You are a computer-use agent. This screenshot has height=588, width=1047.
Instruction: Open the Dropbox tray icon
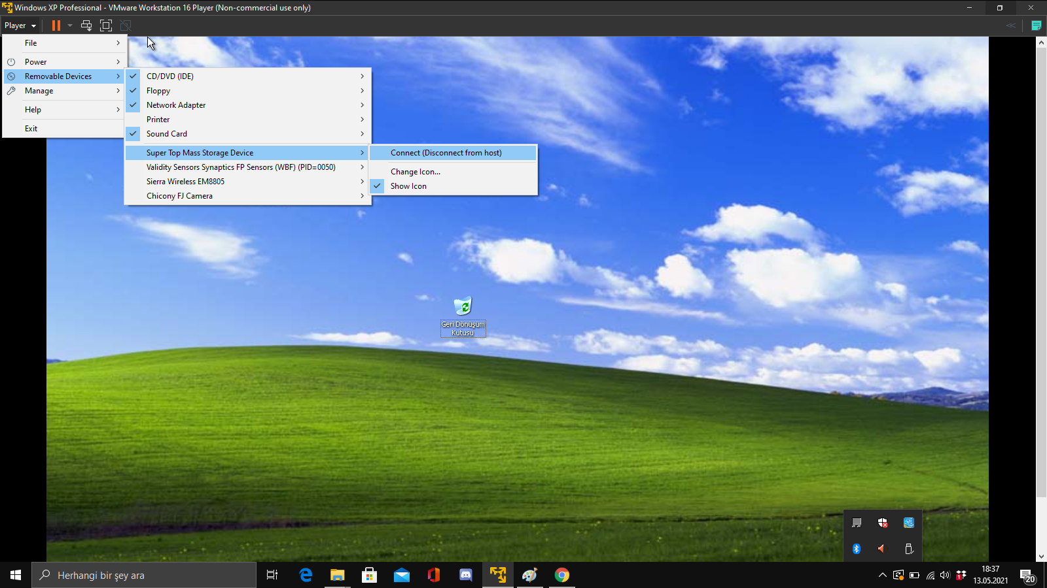(x=961, y=575)
